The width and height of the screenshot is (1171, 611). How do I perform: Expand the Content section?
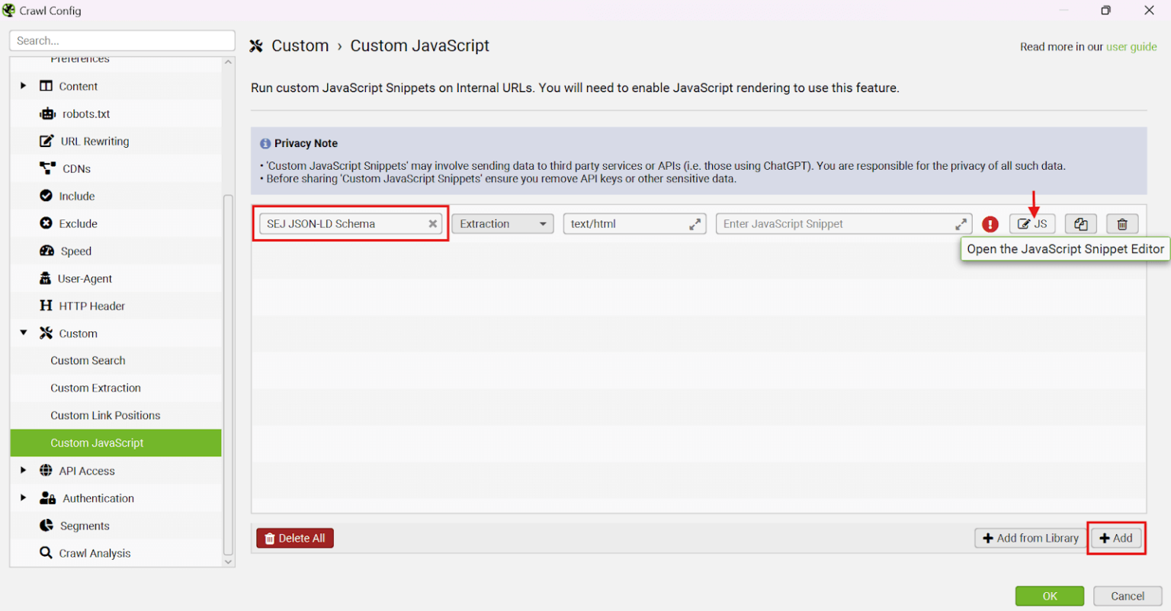click(23, 86)
